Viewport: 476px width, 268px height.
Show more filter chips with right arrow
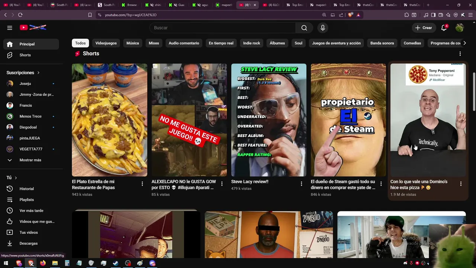[x=464, y=43]
